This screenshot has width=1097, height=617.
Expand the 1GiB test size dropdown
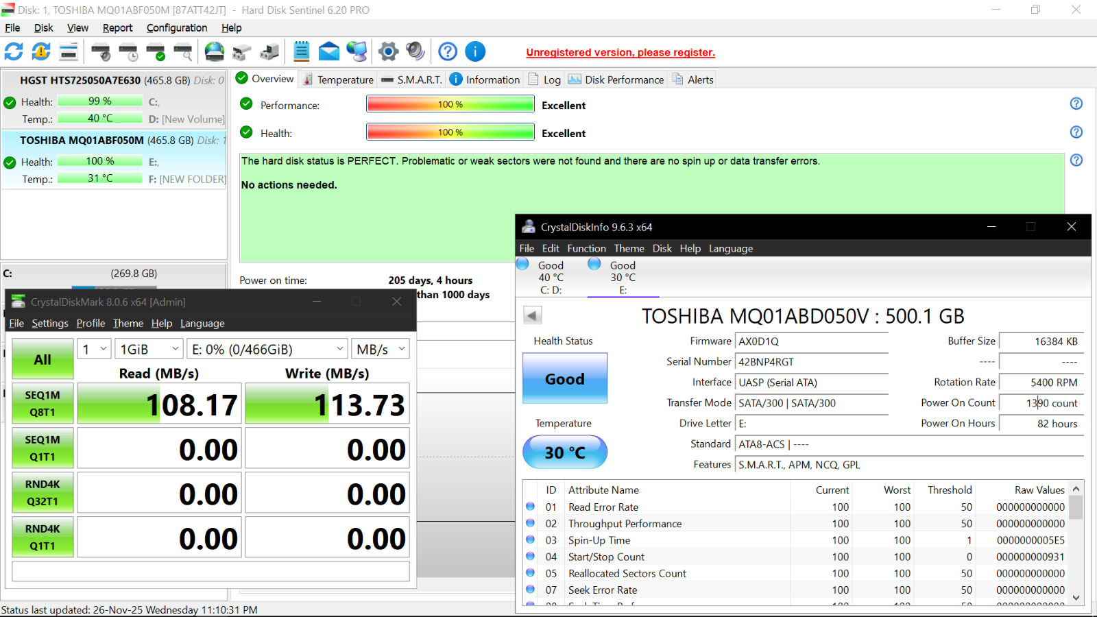[149, 349]
